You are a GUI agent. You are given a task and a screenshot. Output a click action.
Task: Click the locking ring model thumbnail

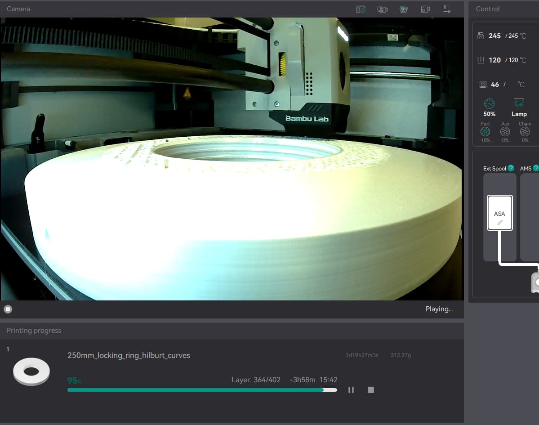[x=31, y=371]
